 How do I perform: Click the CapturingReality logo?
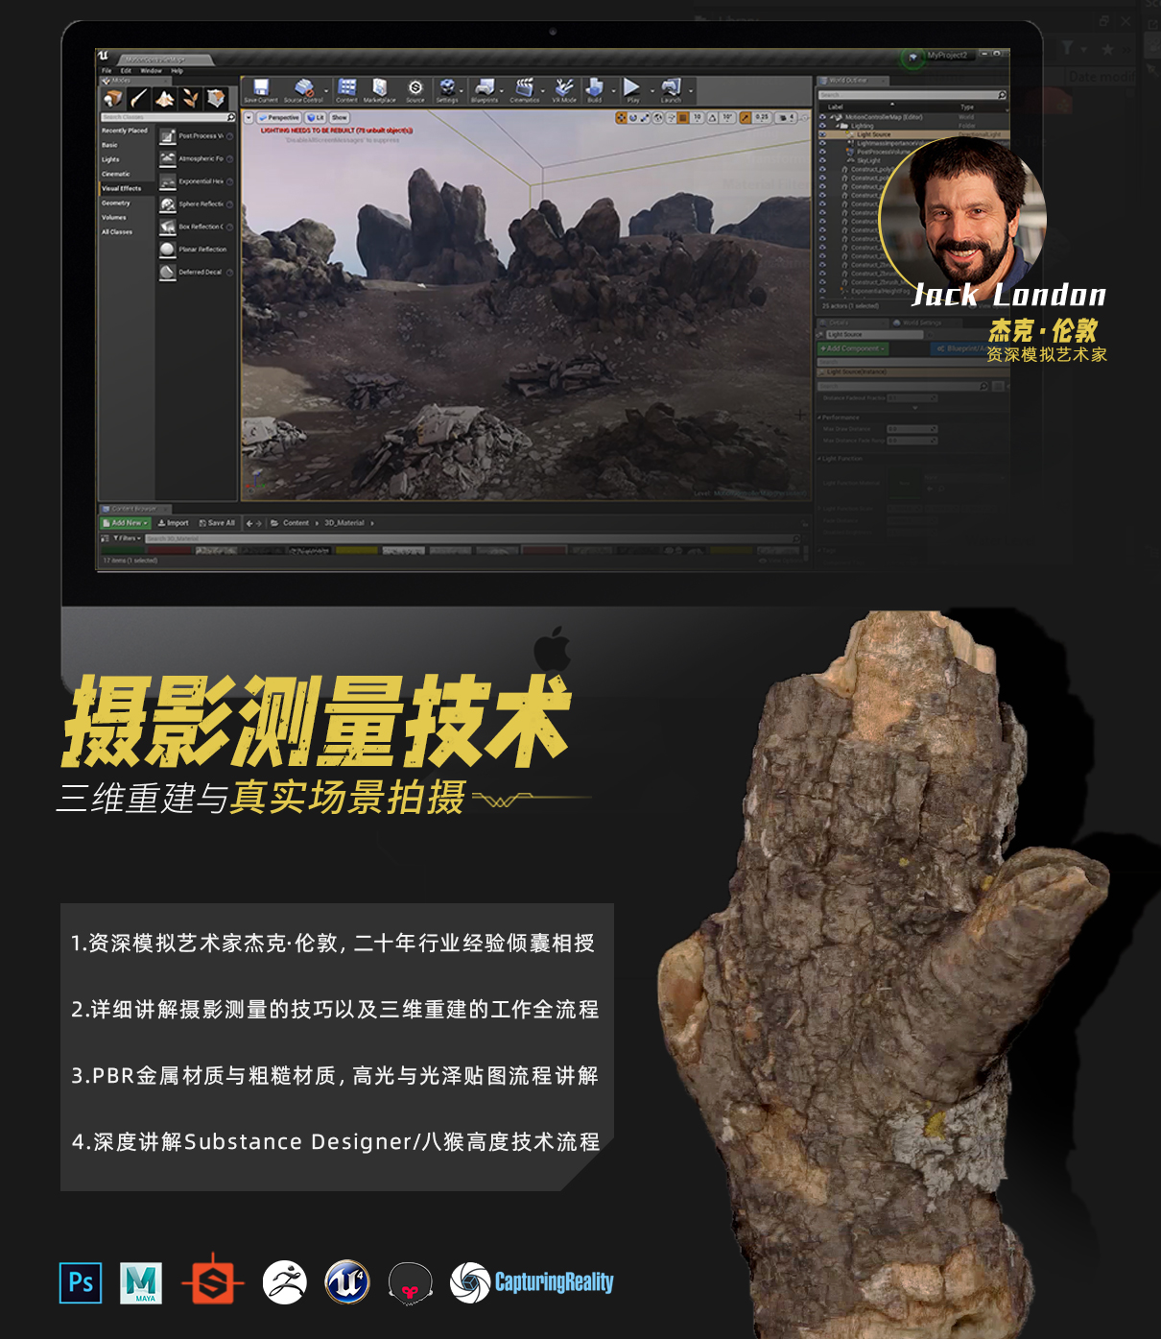point(533,1282)
